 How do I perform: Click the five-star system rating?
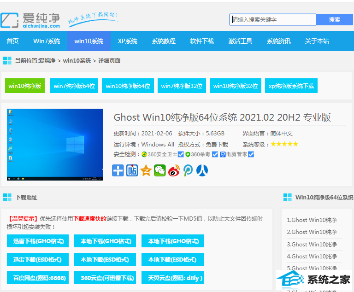pyautogui.click(x=284, y=144)
